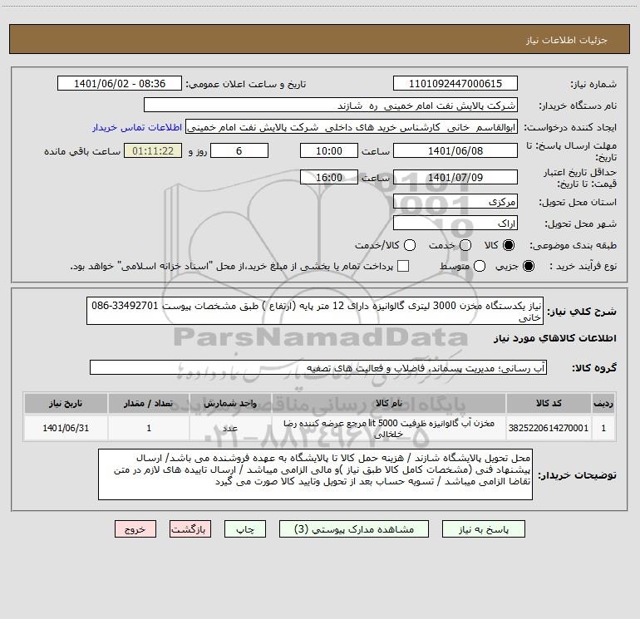Select the خدمت radio button
The image size is (640, 619).
coord(465,245)
